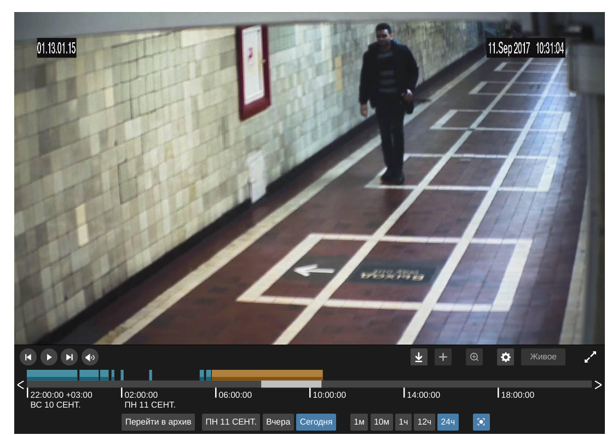Viewport: 612px width, 435px height.
Task: Open the magnifier zoom tool
Action: coord(474,357)
